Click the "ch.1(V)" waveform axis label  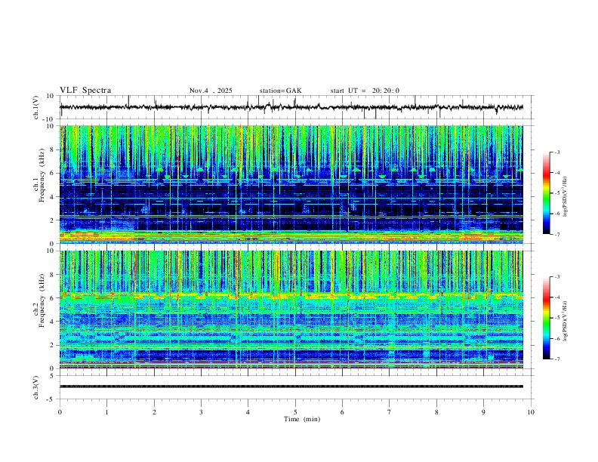tap(36, 107)
